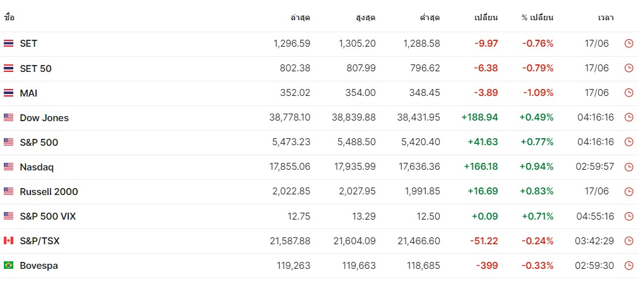Screen dimensions: 638x284
Task: Sort by the ล่าสุด column header
Action: 301,18
